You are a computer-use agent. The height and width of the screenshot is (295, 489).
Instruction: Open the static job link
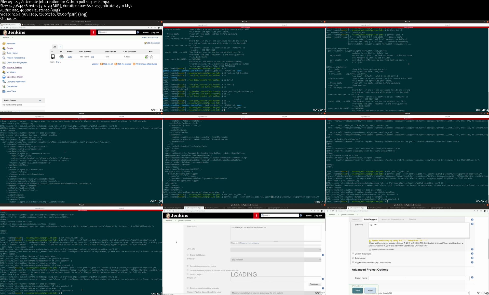[x=70, y=57]
